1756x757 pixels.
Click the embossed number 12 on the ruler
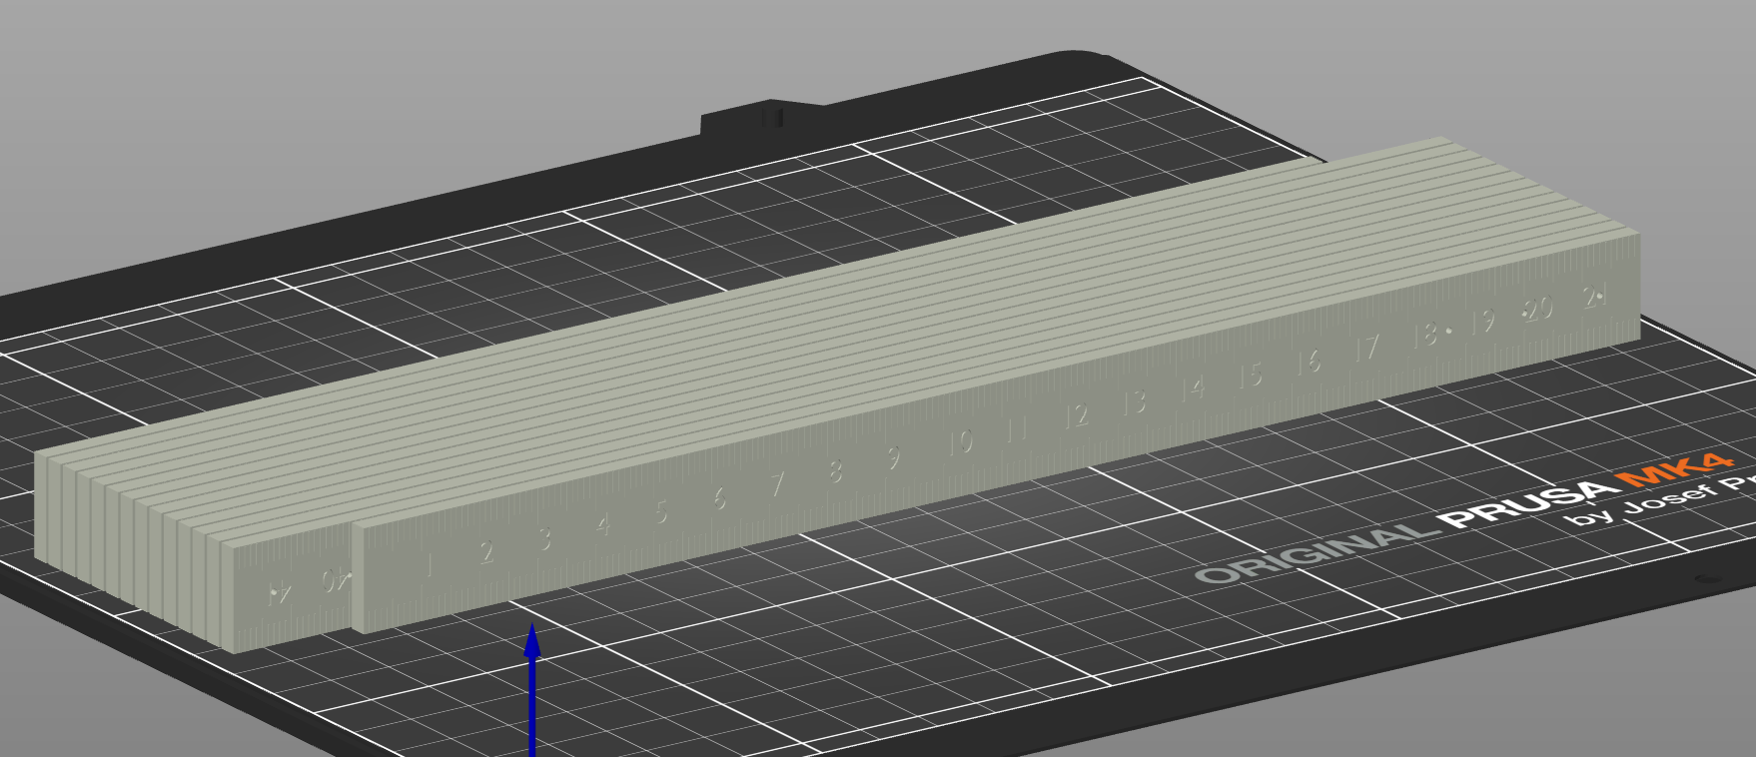pyautogui.click(x=1076, y=414)
